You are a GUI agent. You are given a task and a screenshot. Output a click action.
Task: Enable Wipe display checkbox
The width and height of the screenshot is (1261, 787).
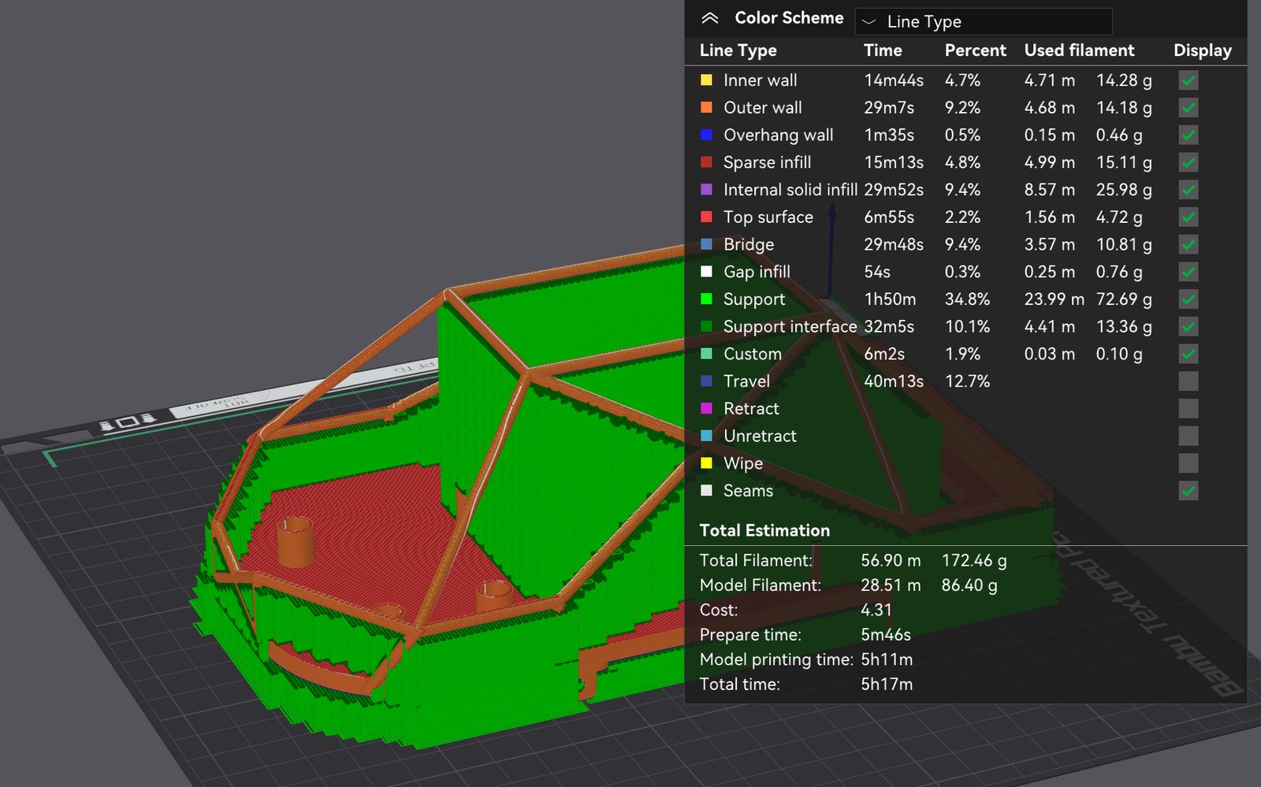1188,463
